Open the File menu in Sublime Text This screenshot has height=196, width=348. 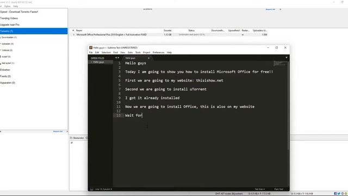[91, 52]
